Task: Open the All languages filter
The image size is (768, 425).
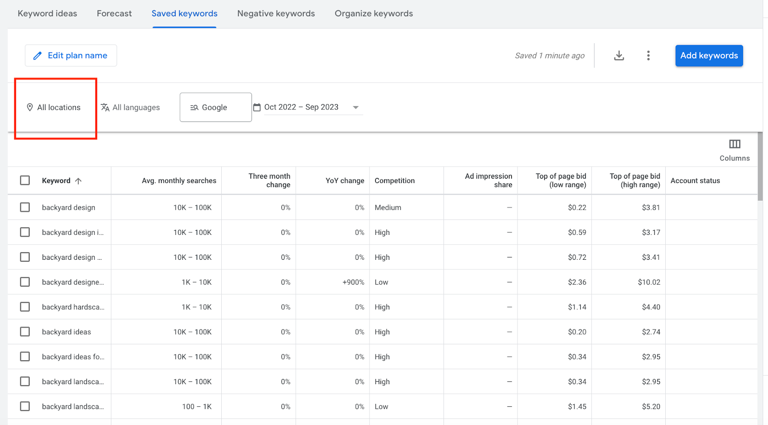Action: click(x=130, y=108)
